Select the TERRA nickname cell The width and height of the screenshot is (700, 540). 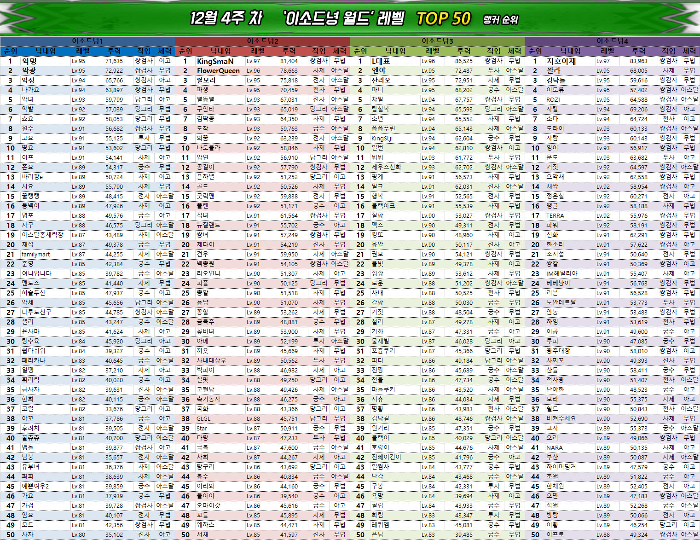point(555,215)
